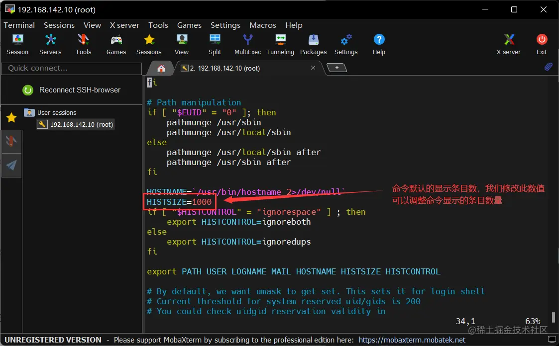The image size is (559, 346).
Task: Add a new tab with plus button
Action: pos(336,68)
